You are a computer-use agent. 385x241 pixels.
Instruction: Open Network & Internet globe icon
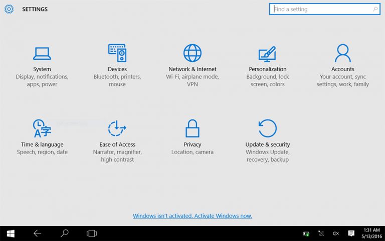click(x=192, y=53)
